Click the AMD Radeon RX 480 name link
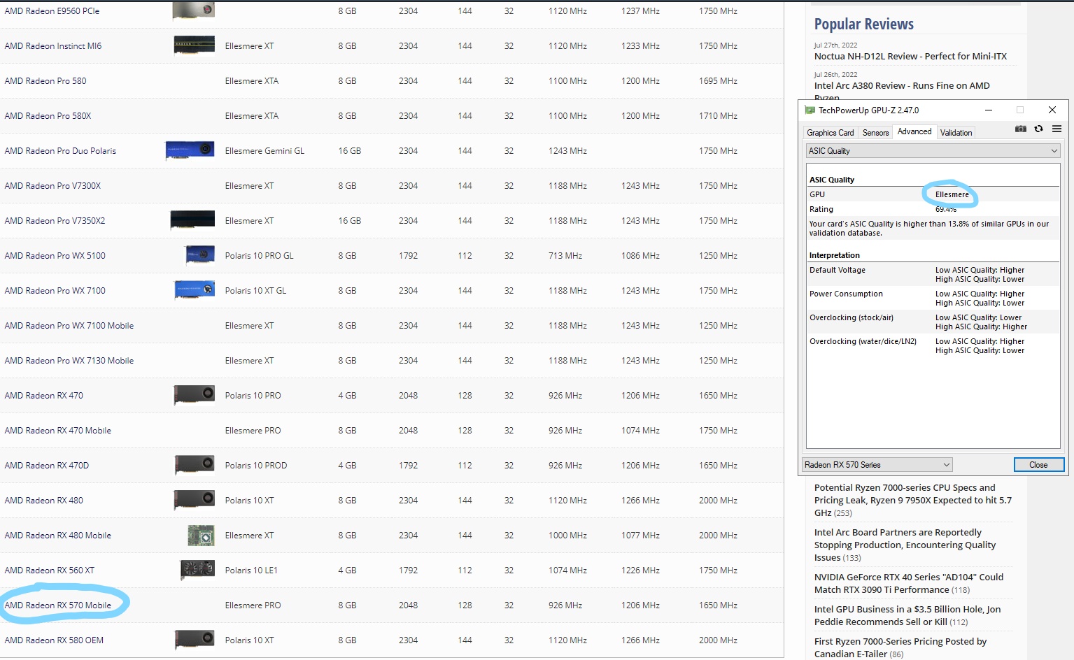The width and height of the screenshot is (1074, 660). (x=43, y=501)
